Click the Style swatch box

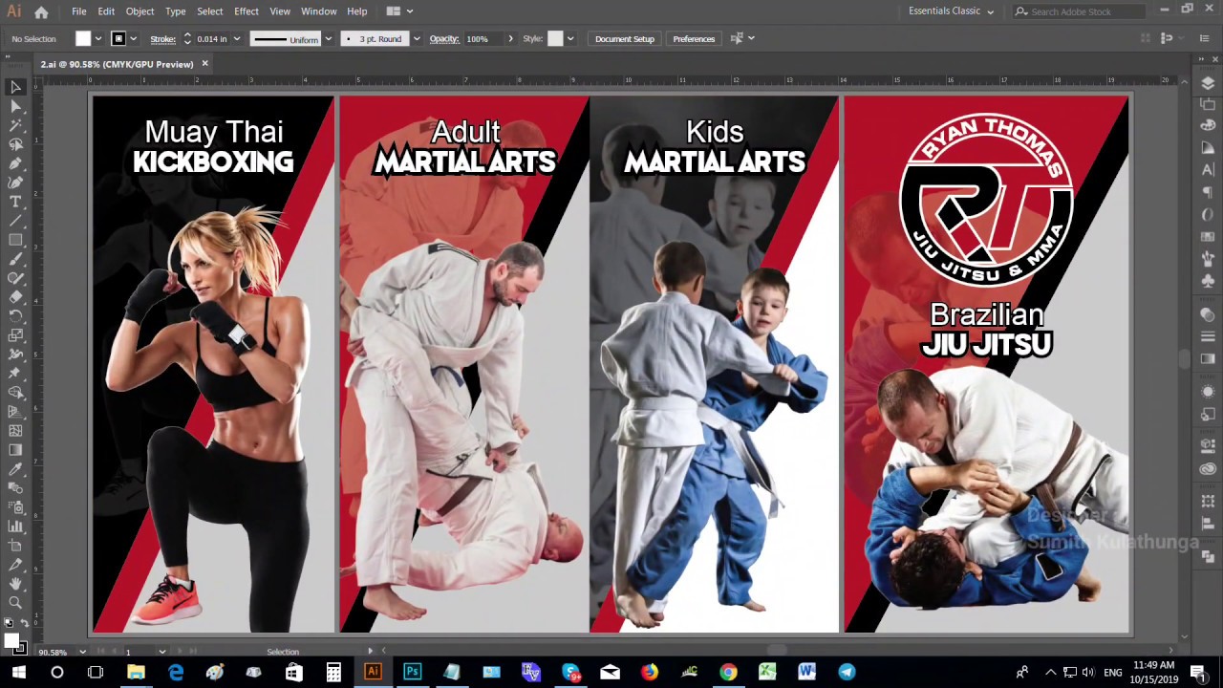coord(555,39)
